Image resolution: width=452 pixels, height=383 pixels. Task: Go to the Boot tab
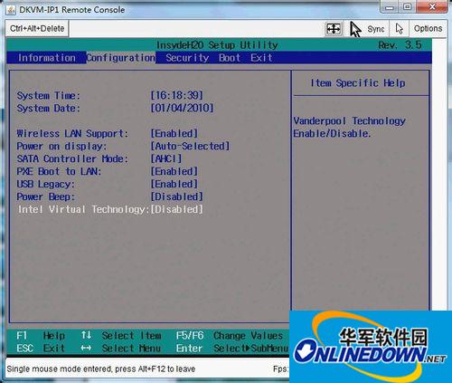230,58
